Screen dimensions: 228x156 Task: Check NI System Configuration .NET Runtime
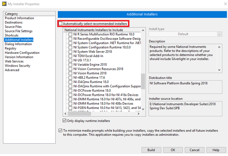[70, 43]
